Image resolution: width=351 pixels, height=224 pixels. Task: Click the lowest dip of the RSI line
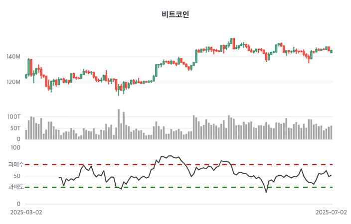click(x=266, y=192)
